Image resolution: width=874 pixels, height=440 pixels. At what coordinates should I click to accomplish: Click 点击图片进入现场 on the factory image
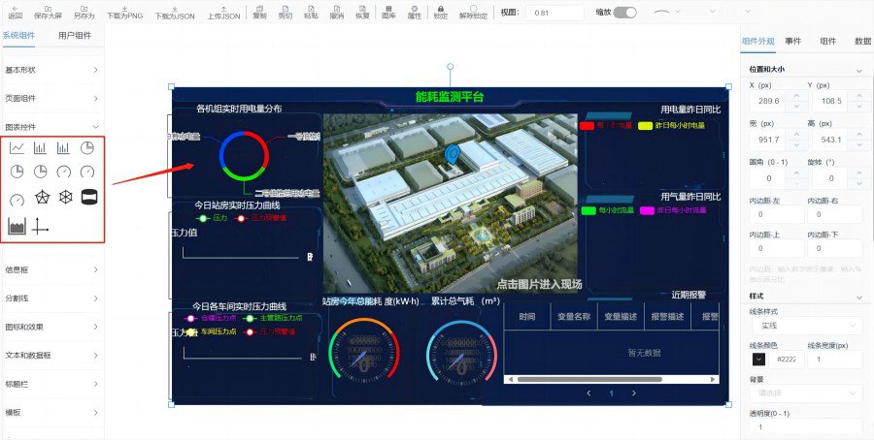tap(539, 284)
